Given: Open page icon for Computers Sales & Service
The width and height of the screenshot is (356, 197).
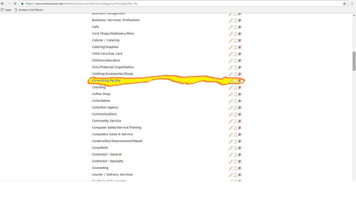Looking at the screenshot, I should pos(235,135).
